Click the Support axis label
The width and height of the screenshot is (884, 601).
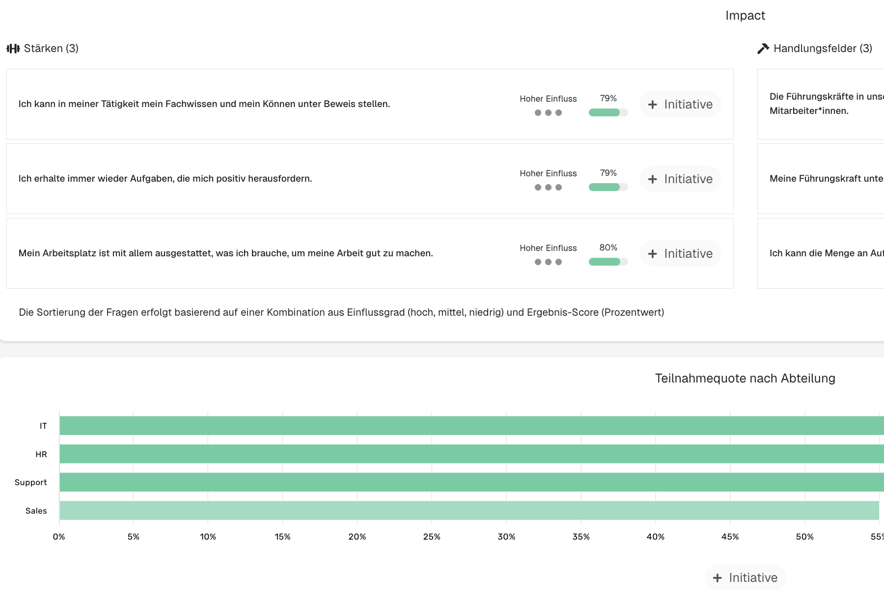click(x=30, y=482)
